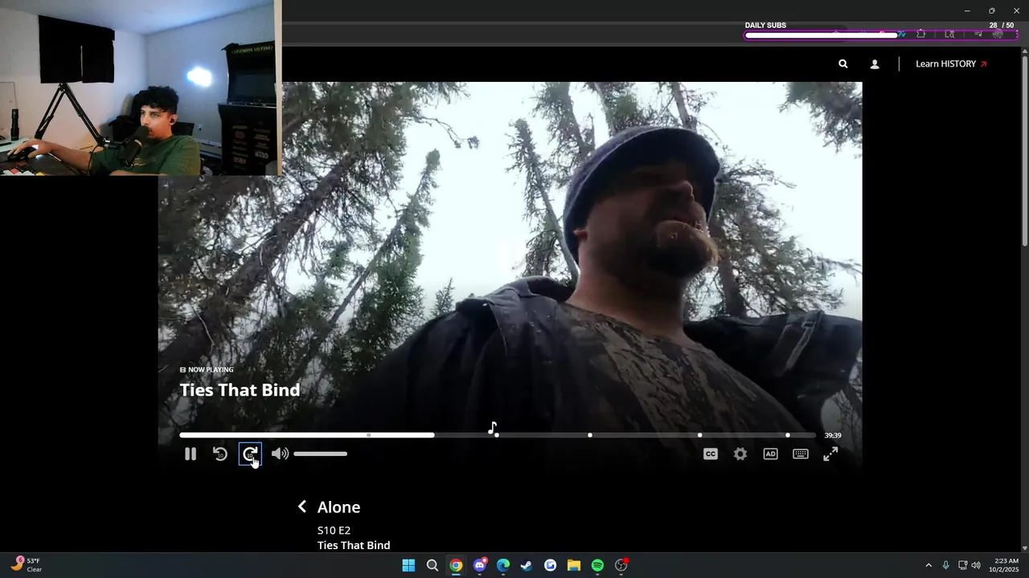Open player settings gear
The image size is (1029, 578).
pyautogui.click(x=740, y=454)
